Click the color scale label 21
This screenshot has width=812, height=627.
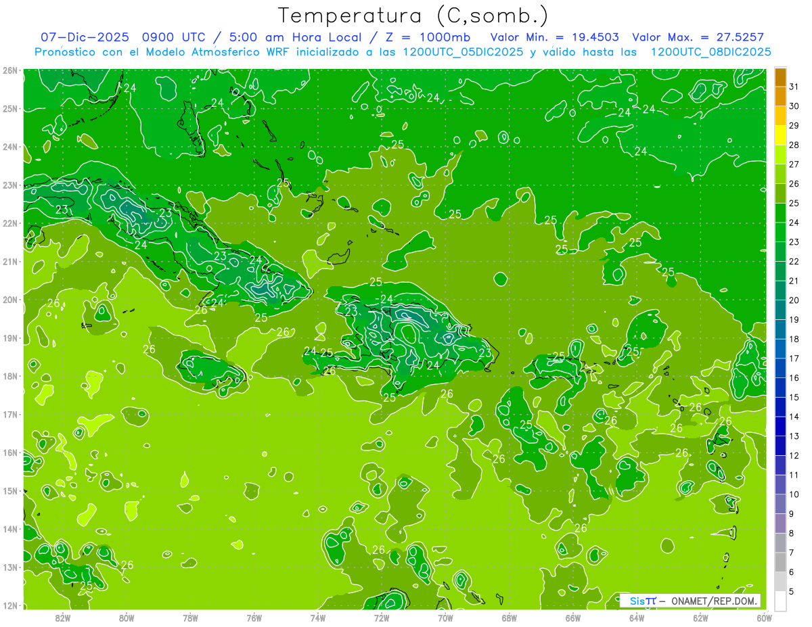[x=794, y=281]
